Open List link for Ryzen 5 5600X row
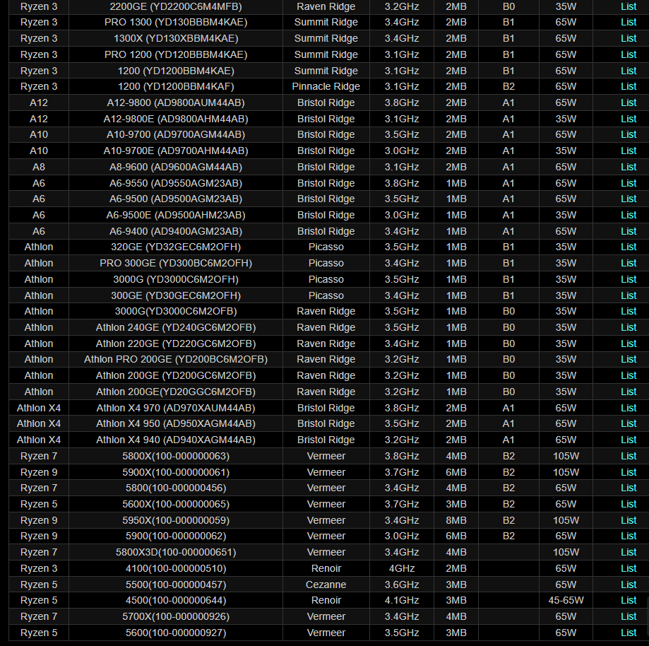The image size is (649, 646). pos(629,504)
